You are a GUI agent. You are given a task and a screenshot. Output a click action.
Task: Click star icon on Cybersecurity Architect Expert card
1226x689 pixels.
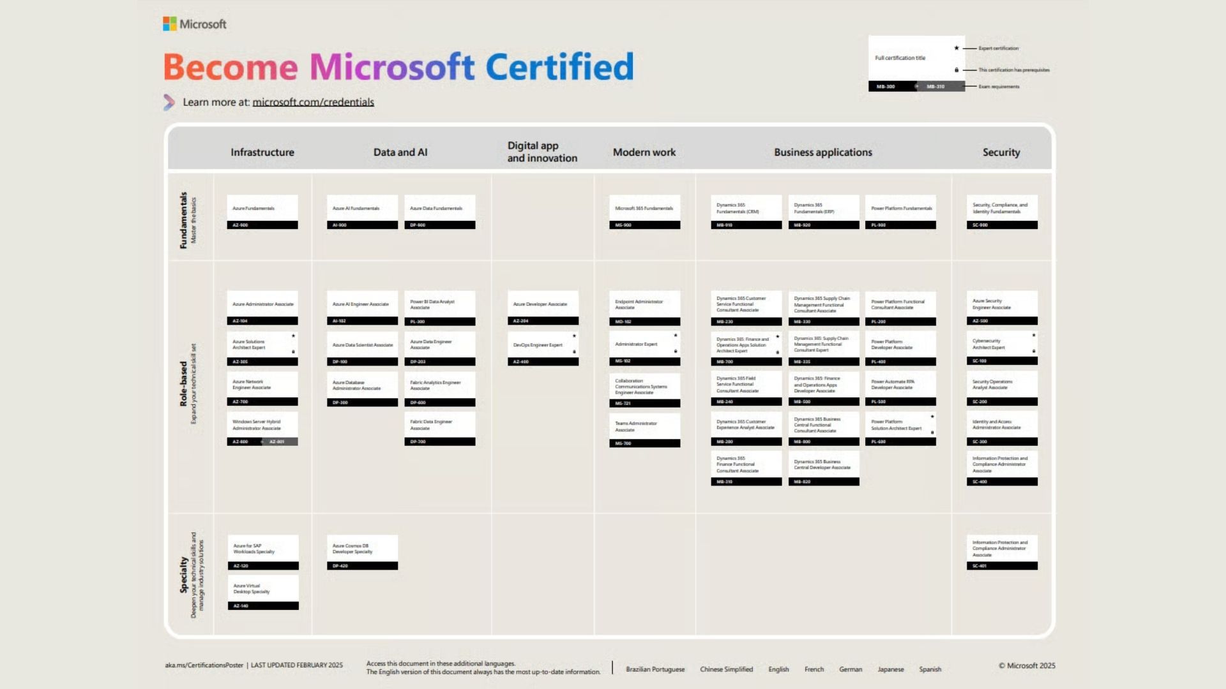tap(1034, 335)
